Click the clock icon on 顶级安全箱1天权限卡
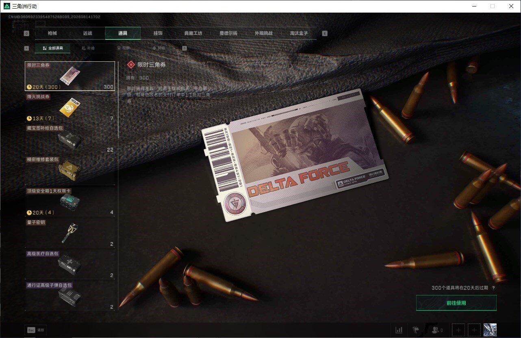521x338 pixels. point(29,212)
